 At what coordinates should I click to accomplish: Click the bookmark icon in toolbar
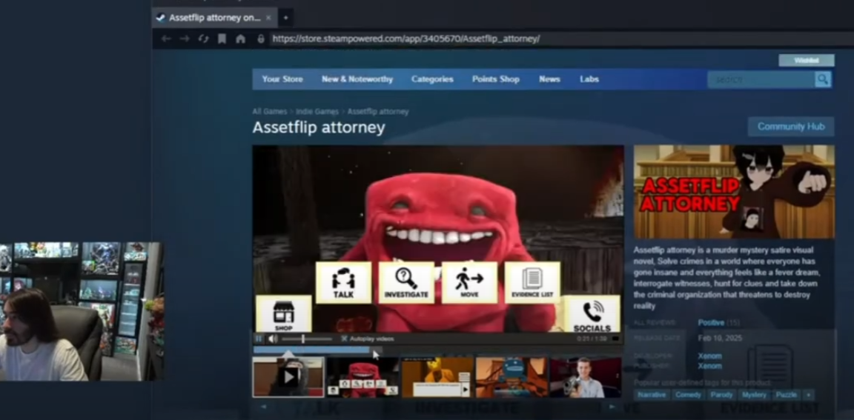[222, 39]
